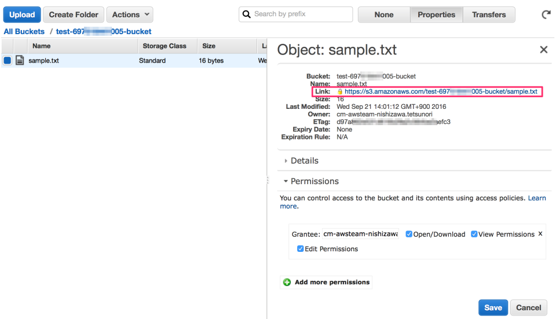Click the sample.txt file icon
Viewport: 556px width, 319px height.
pos(20,60)
